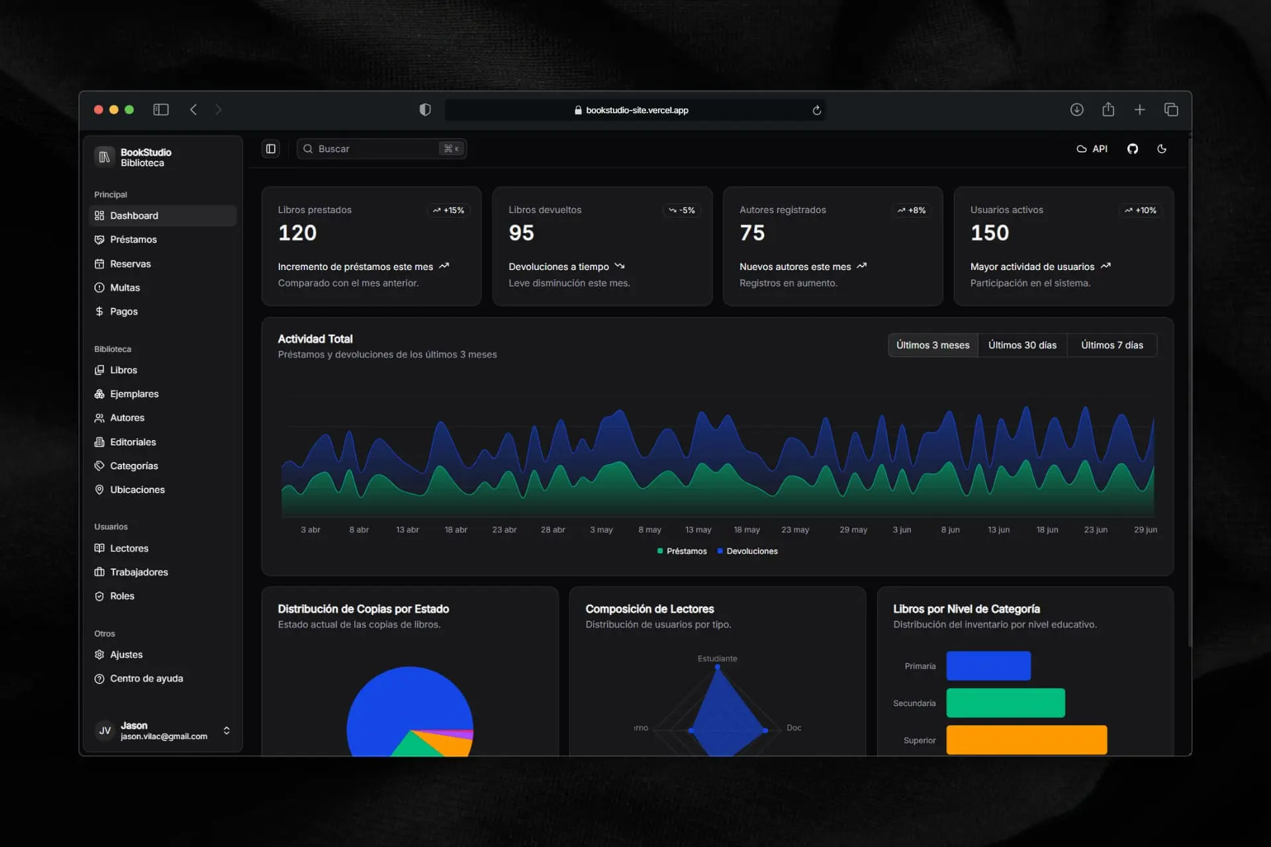Viewport: 1271px width, 847px height.
Task: Open Reservas calendar item
Action: pos(130,263)
